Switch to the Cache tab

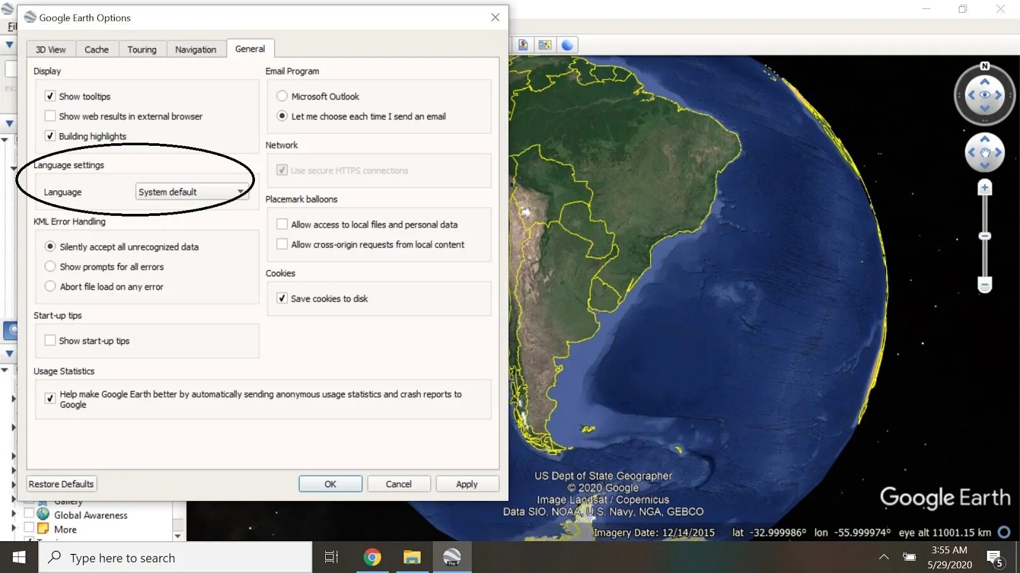click(97, 49)
